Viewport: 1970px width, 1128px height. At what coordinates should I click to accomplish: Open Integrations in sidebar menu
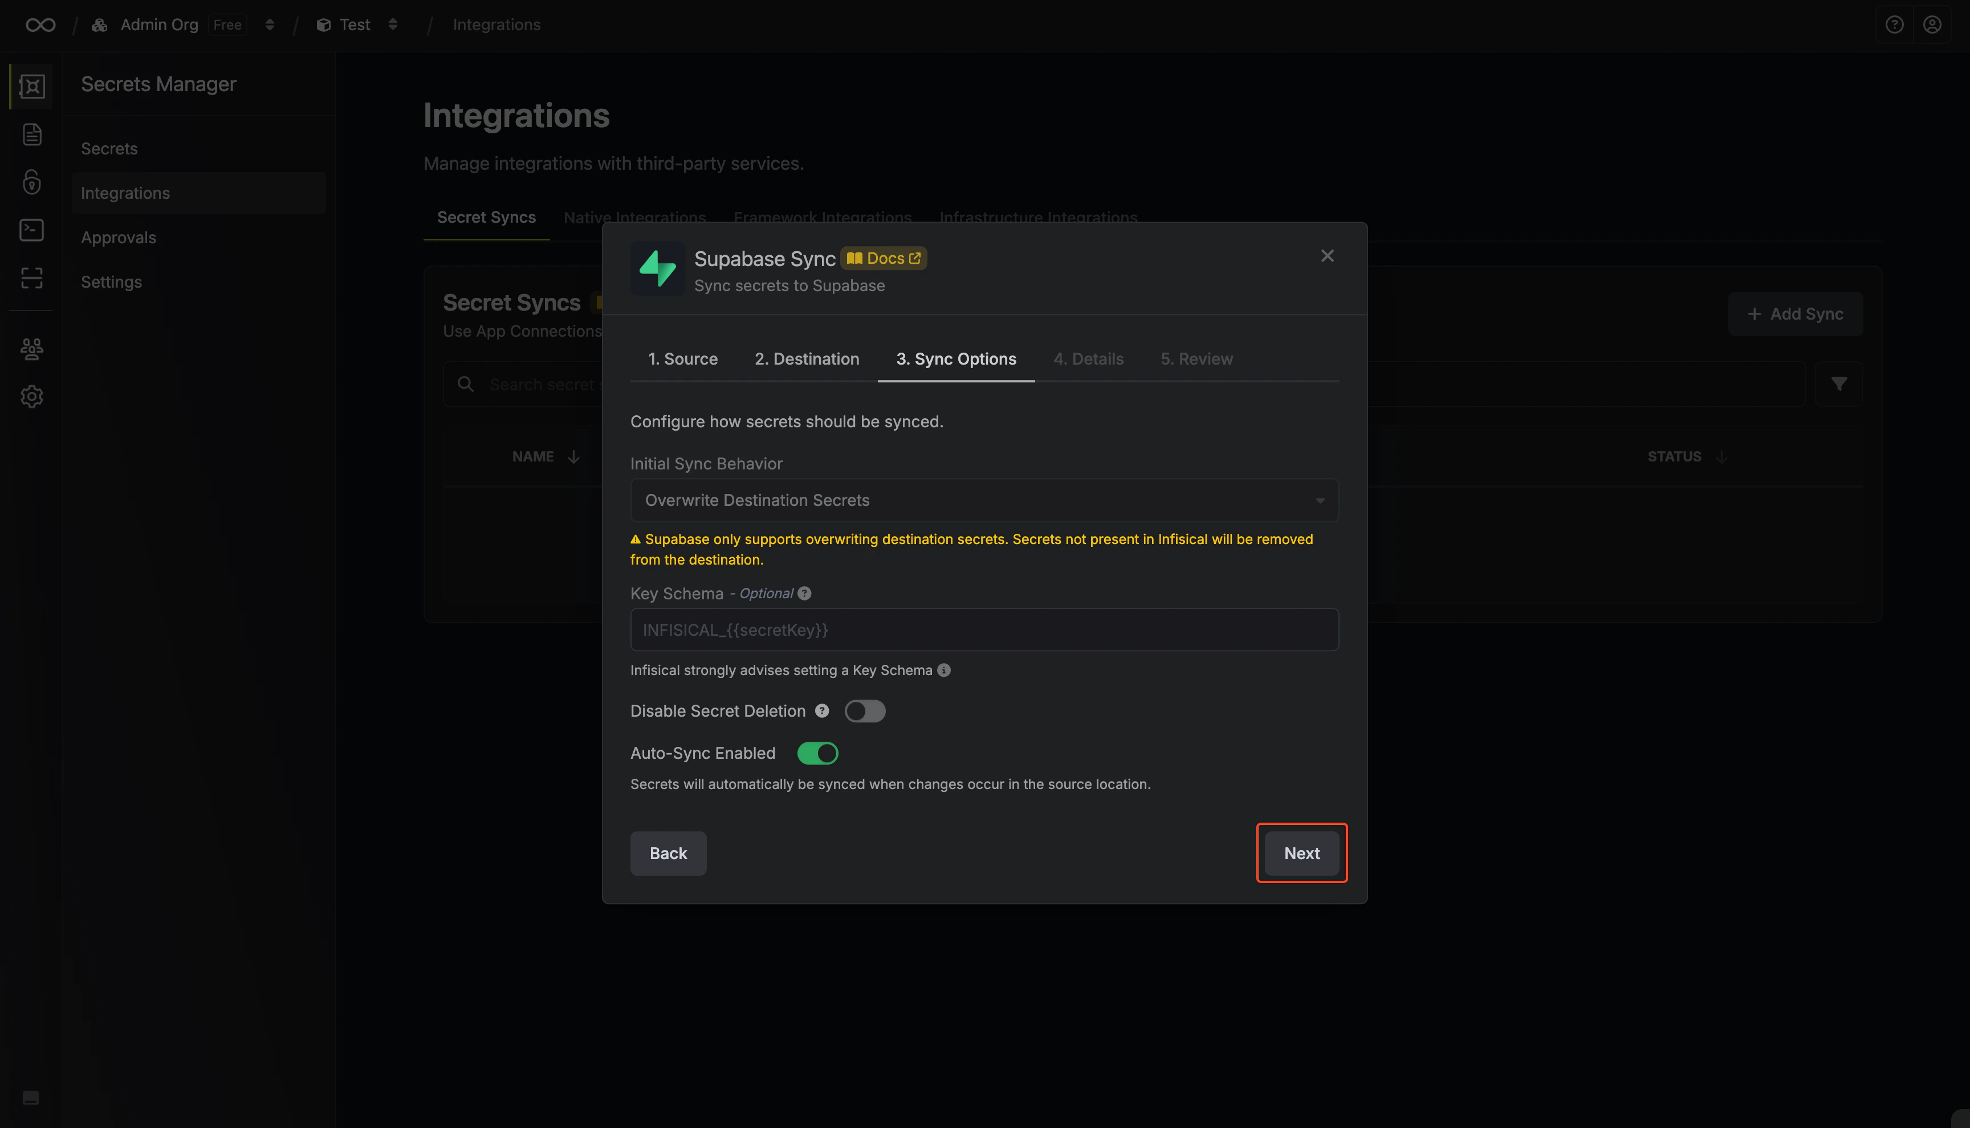click(198, 193)
